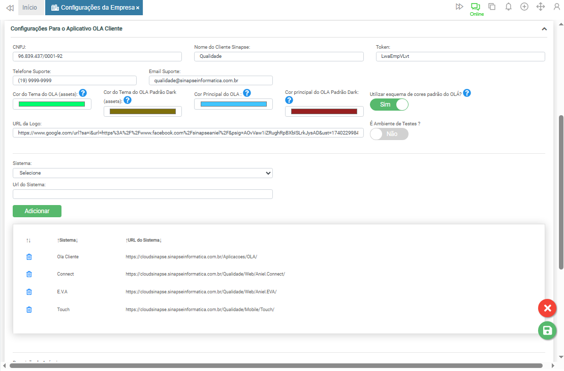Enable the É Ambiente de Testes switch

(x=389, y=134)
